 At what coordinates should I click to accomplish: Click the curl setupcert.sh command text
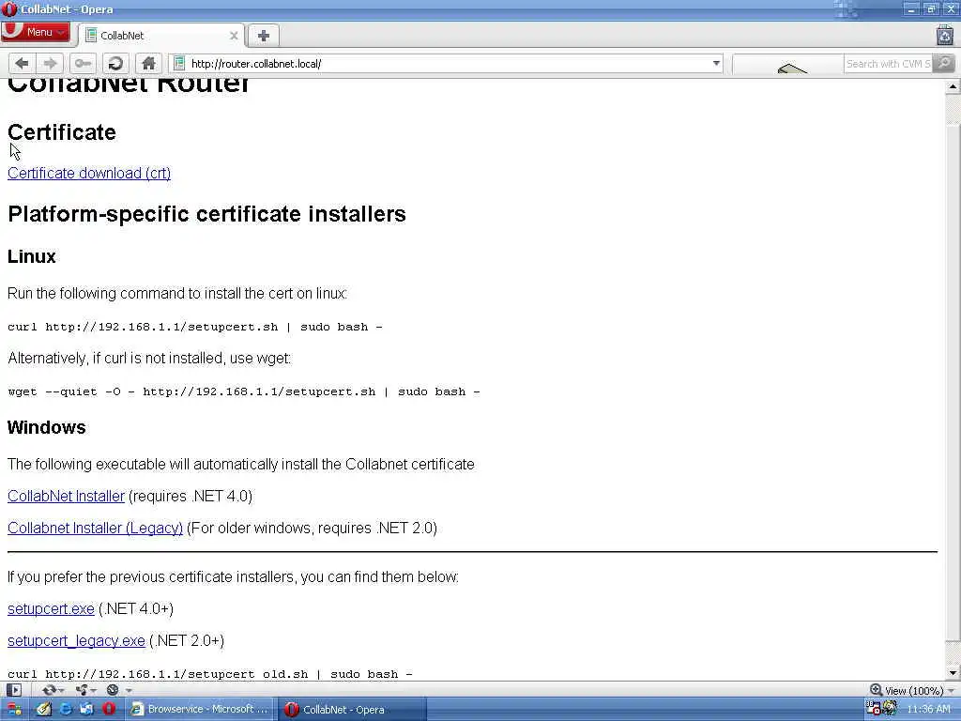pyautogui.click(x=195, y=327)
